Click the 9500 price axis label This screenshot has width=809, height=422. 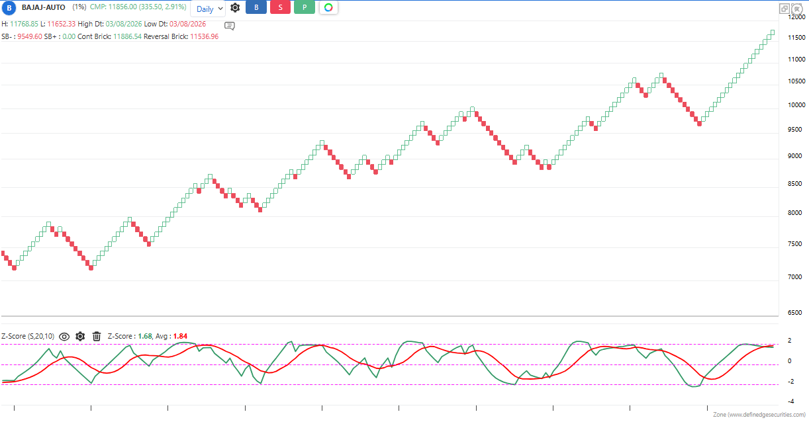tap(796, 130)
